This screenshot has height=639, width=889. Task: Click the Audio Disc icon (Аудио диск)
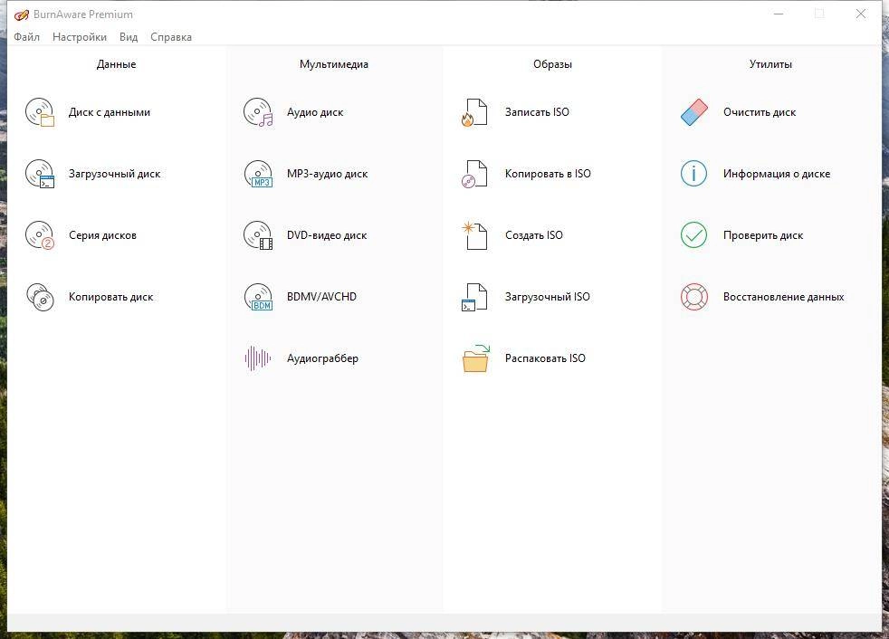point(258,112)
